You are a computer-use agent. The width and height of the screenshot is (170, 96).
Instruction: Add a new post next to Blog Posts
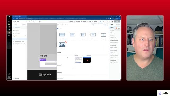25,36
